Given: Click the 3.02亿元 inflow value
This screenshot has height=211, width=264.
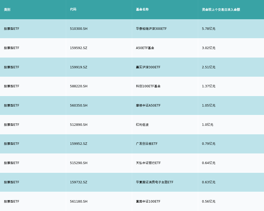Looking at the screenshot, I should click(209, 48).
